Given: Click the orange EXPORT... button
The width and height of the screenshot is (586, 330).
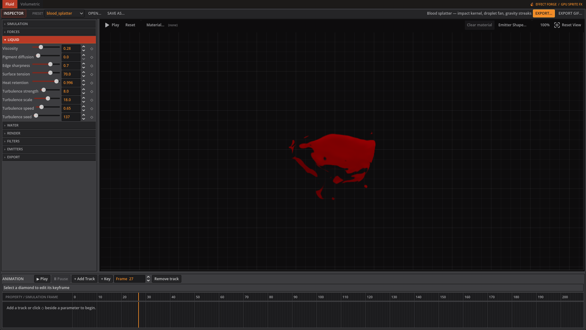Looking at the screenshot, I should 544,13.
